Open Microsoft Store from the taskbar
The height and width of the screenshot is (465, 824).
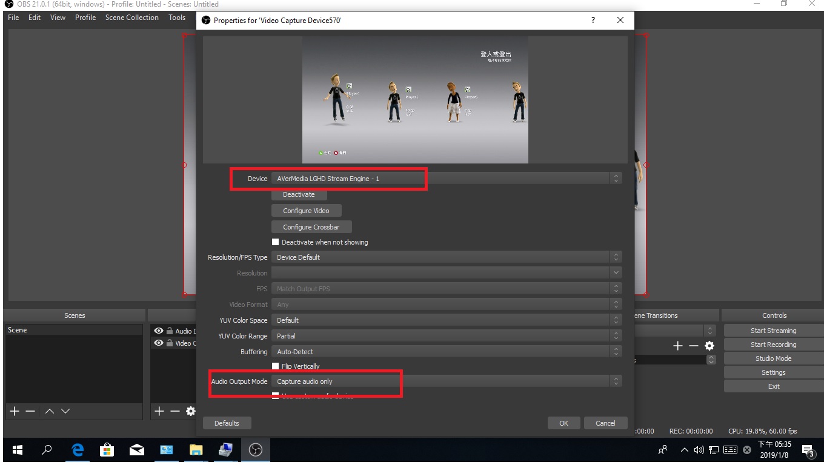[107, 450]
